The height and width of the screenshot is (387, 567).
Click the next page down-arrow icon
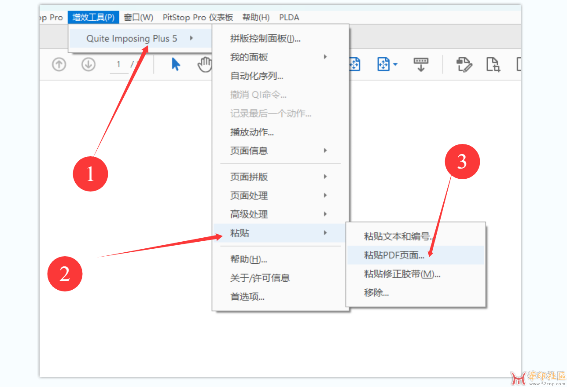click(x=88, y=65)
